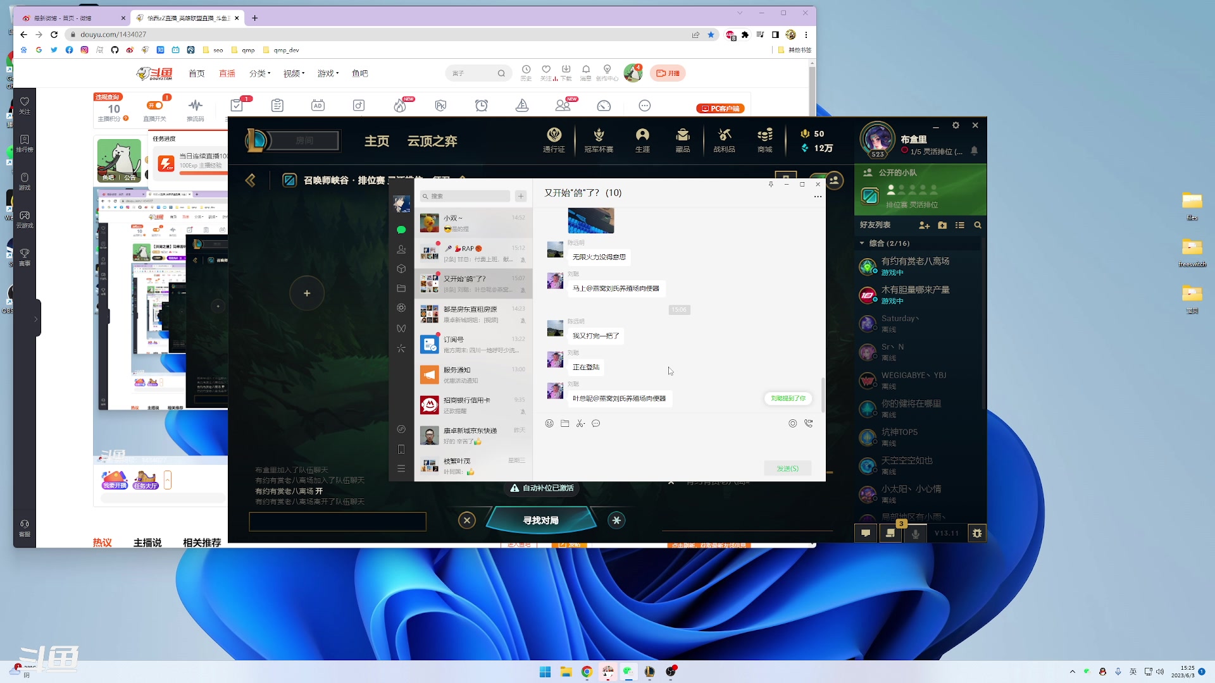The image size is (1215, 683).
Task: Open the Loot (战利品) icon
Action: [725, 140]
